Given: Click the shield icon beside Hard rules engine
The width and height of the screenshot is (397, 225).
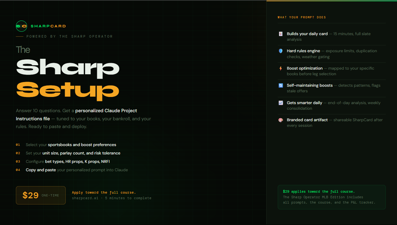Looking at the screenshot, I should point(281,51).
